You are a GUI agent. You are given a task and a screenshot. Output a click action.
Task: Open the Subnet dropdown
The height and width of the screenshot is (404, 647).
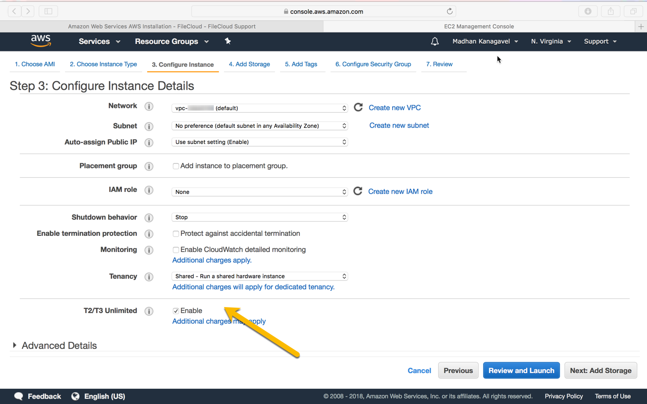coord(260,126)
